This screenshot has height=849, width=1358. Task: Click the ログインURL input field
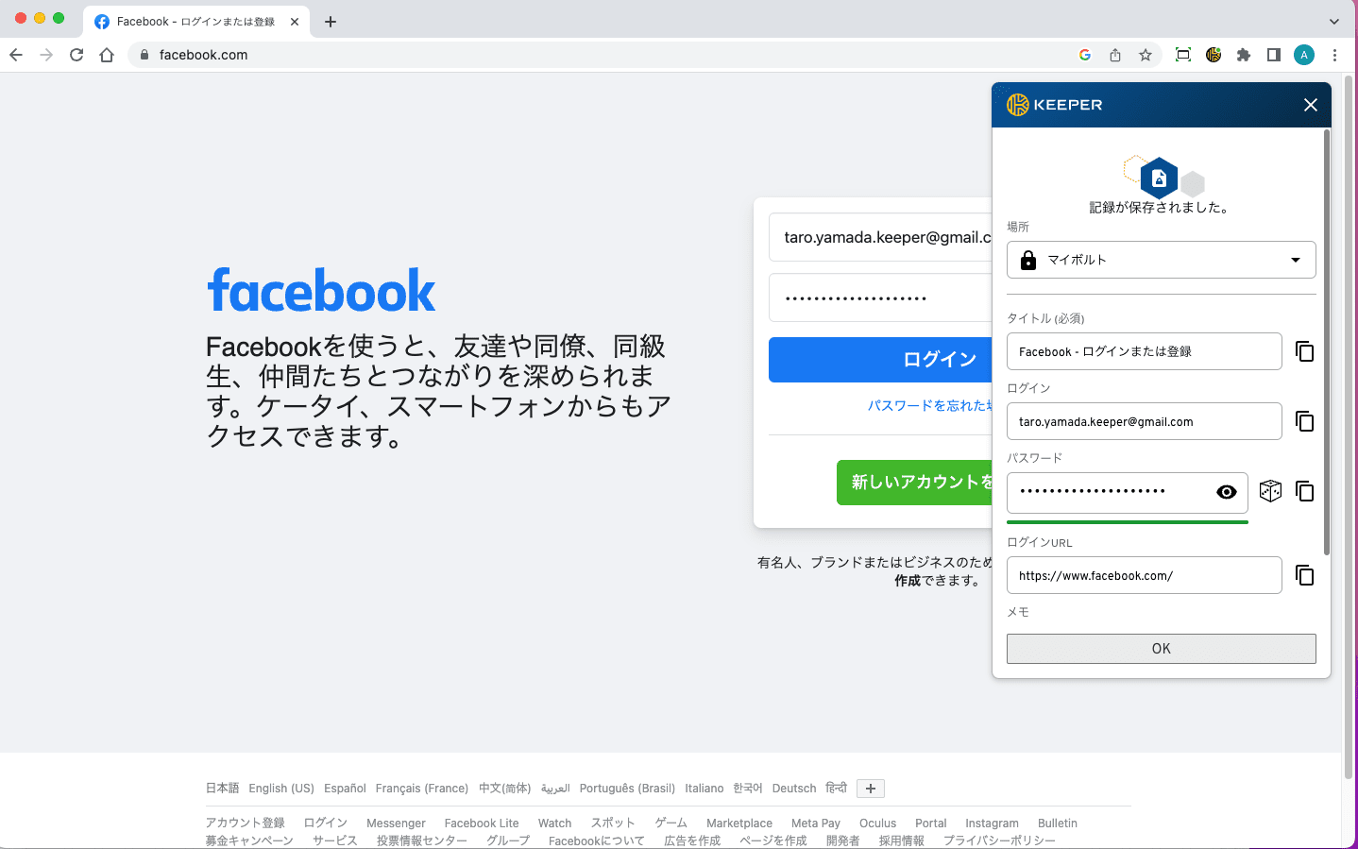coord(1144,575)
